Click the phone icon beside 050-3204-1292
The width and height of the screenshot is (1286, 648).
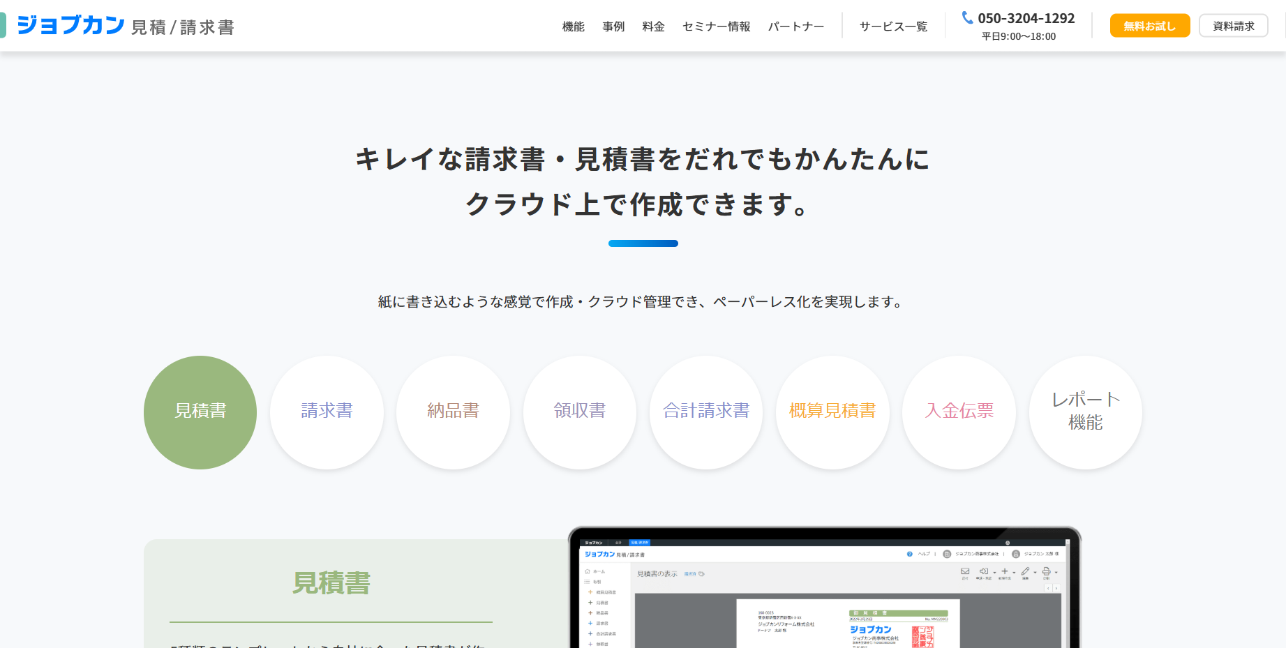(967, 17)
